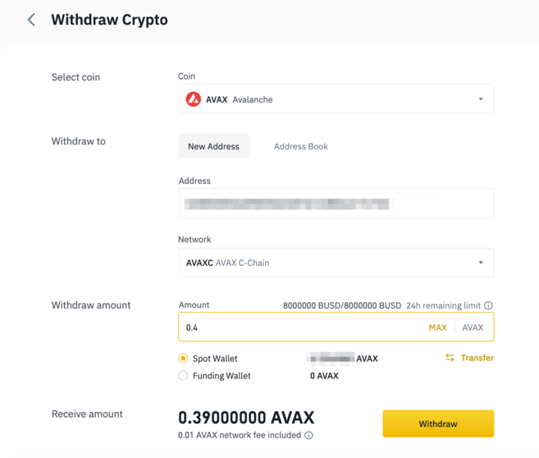Click the Funding Wallet 0 AVAX balance

coord(324,376)
